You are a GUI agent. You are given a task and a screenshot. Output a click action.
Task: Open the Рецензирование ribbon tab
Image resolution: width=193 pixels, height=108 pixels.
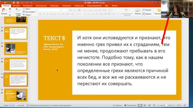click(x=94, y=6)
